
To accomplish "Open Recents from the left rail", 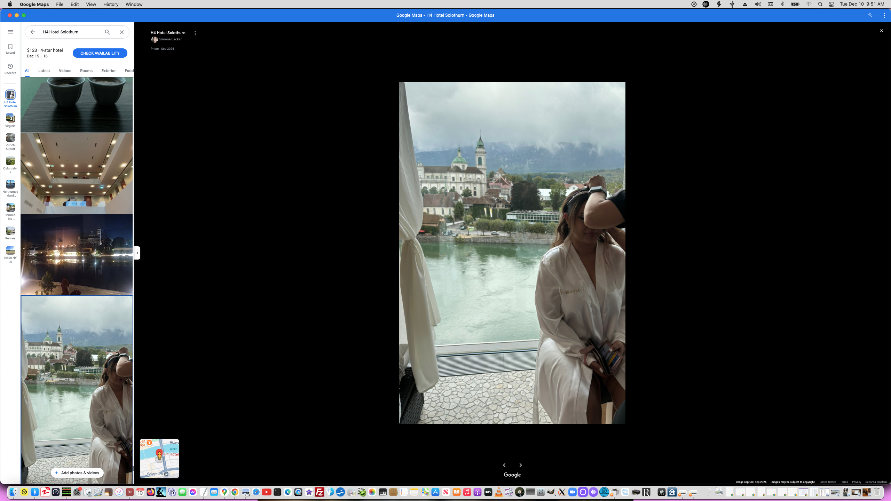I will [x=10, y=69].
